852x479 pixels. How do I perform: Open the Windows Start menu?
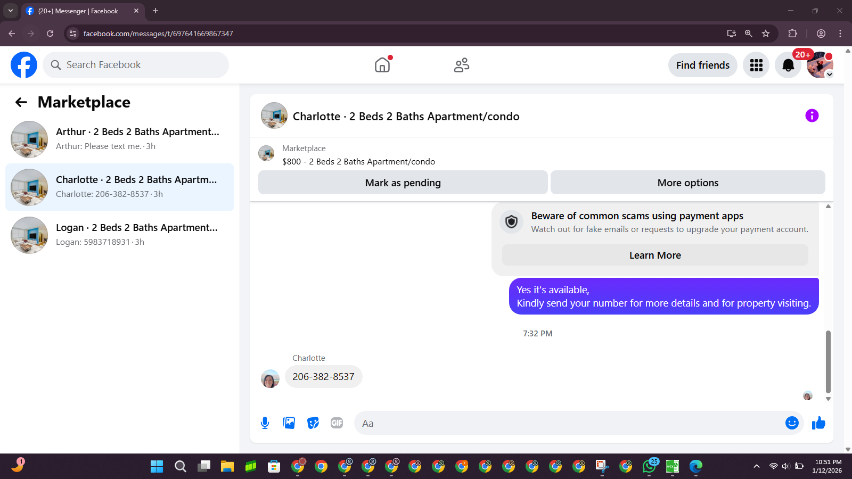click(157, 467)
